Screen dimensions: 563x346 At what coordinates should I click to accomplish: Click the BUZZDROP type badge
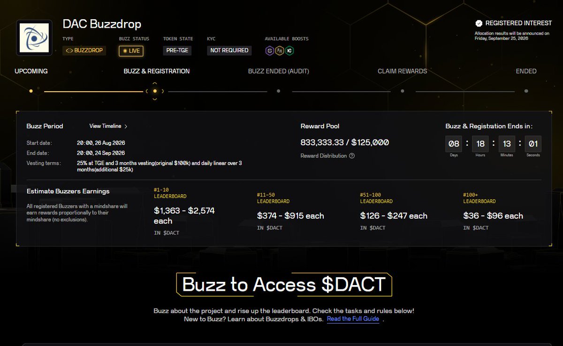pos(84,51)
